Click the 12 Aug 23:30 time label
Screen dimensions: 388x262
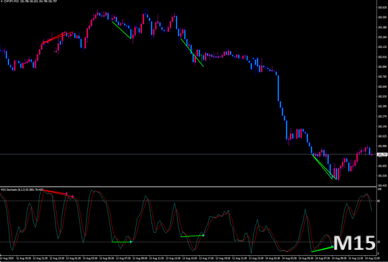click(x=57, y=258)
